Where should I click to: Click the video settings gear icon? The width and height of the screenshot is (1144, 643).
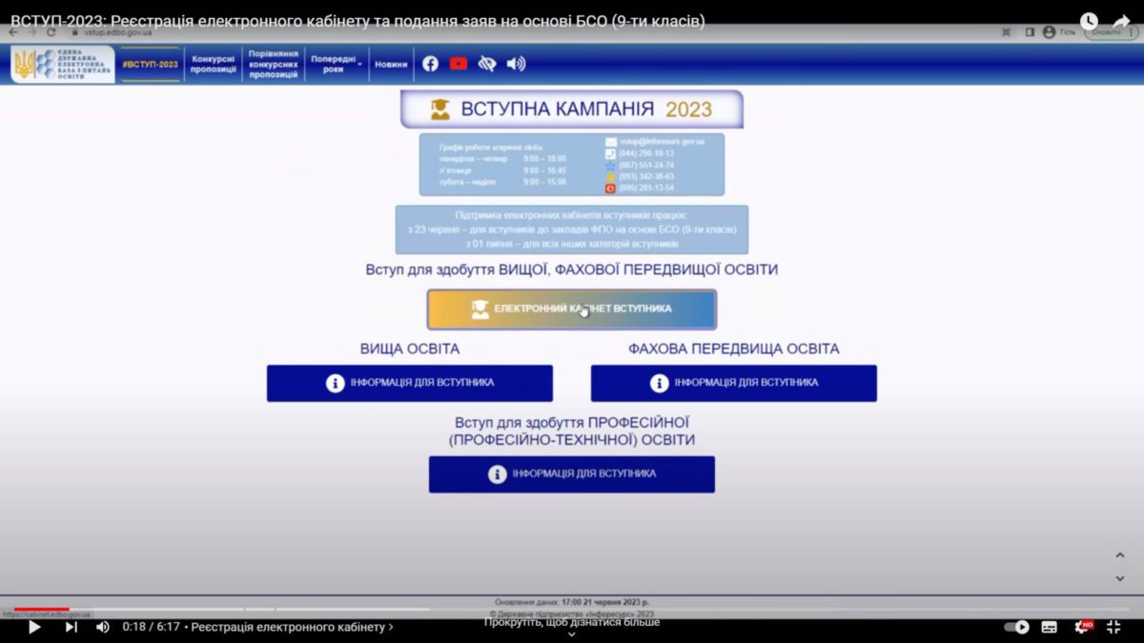[x=1082, y=627]
